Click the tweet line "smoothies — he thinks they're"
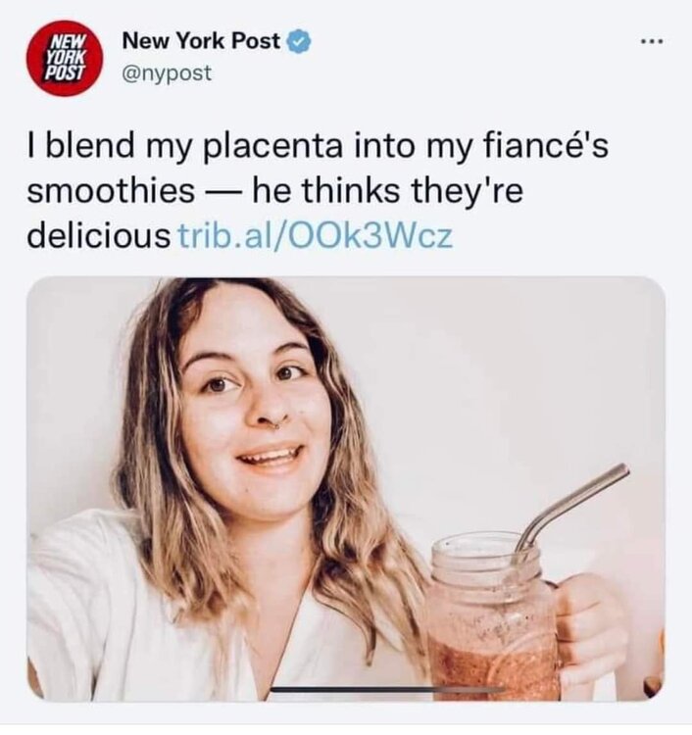 [x=275, y=191]
